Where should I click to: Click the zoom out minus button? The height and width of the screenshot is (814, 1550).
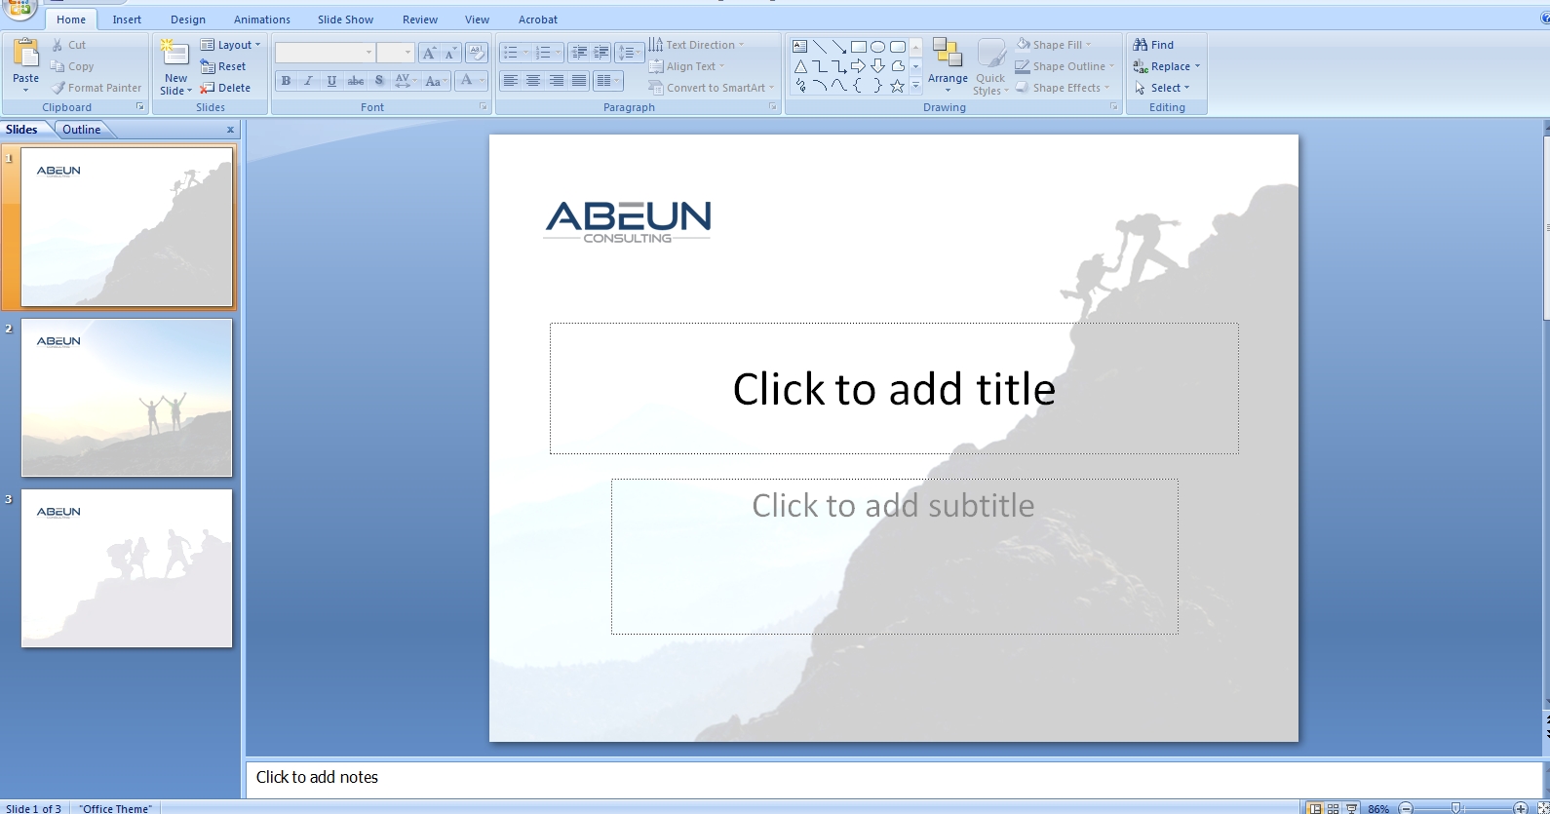1406,808
